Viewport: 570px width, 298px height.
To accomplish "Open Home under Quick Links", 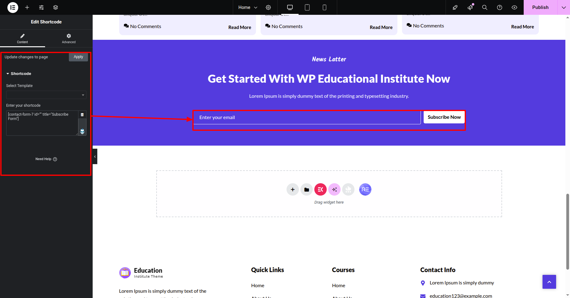I will 258,286.
